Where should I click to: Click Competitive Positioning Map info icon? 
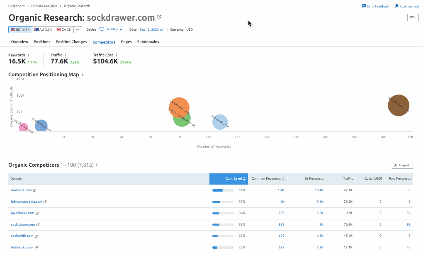pyautogui.click(x=83, y=74)
